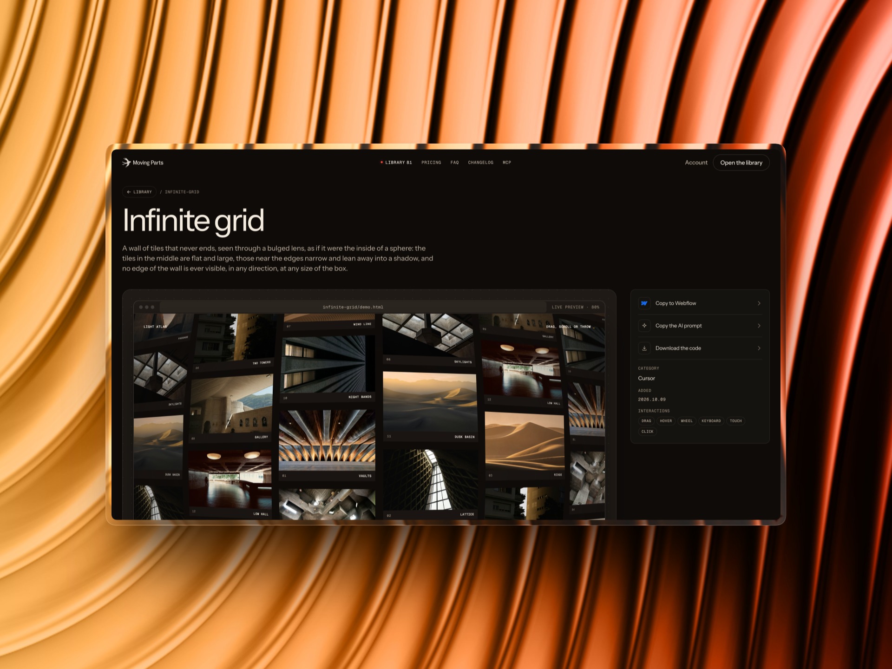Open the RIDGE dune tile

click(x=525, y=446)
